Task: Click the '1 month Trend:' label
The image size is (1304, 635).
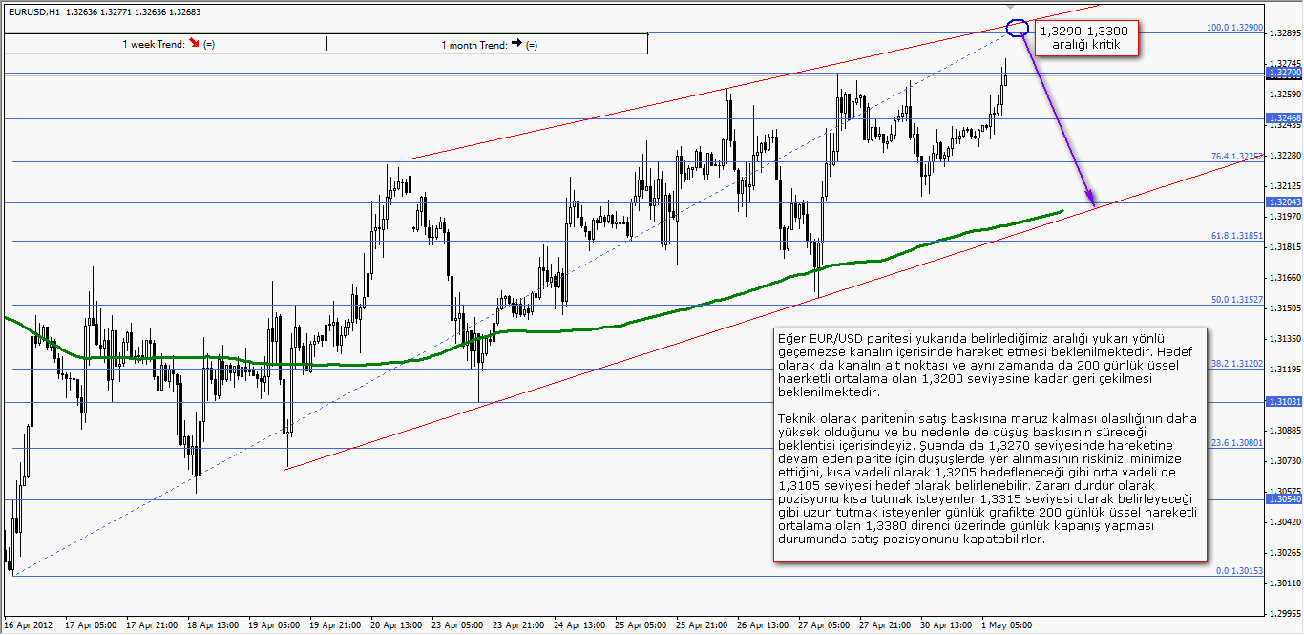Action: coord(473,45)
